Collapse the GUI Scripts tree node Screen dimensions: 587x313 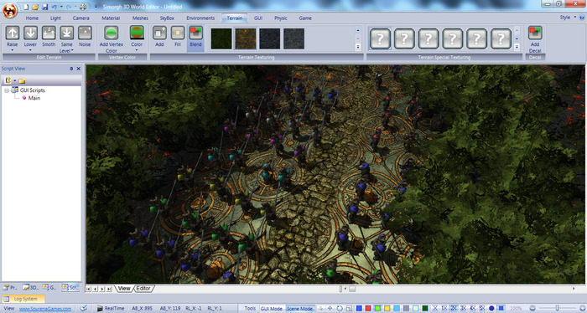point(7,90)
